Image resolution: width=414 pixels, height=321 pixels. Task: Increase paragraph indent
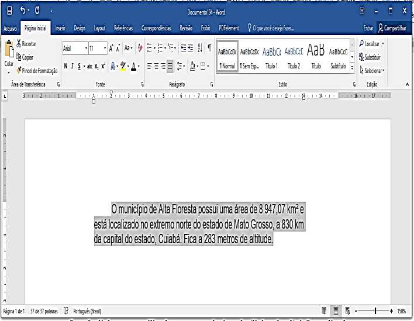pyautogui.click(x=191, y=48)
